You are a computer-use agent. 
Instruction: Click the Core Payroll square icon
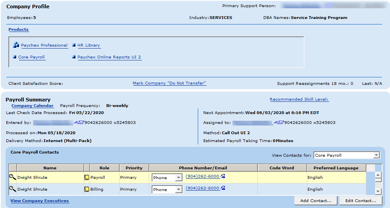click(x=15, y=57)
